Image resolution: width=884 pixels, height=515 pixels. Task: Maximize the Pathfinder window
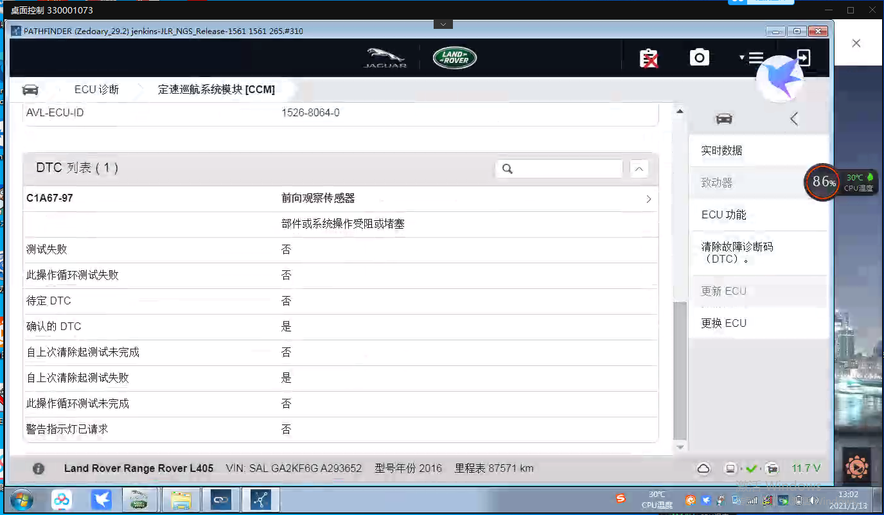click(x=797, y=31)
